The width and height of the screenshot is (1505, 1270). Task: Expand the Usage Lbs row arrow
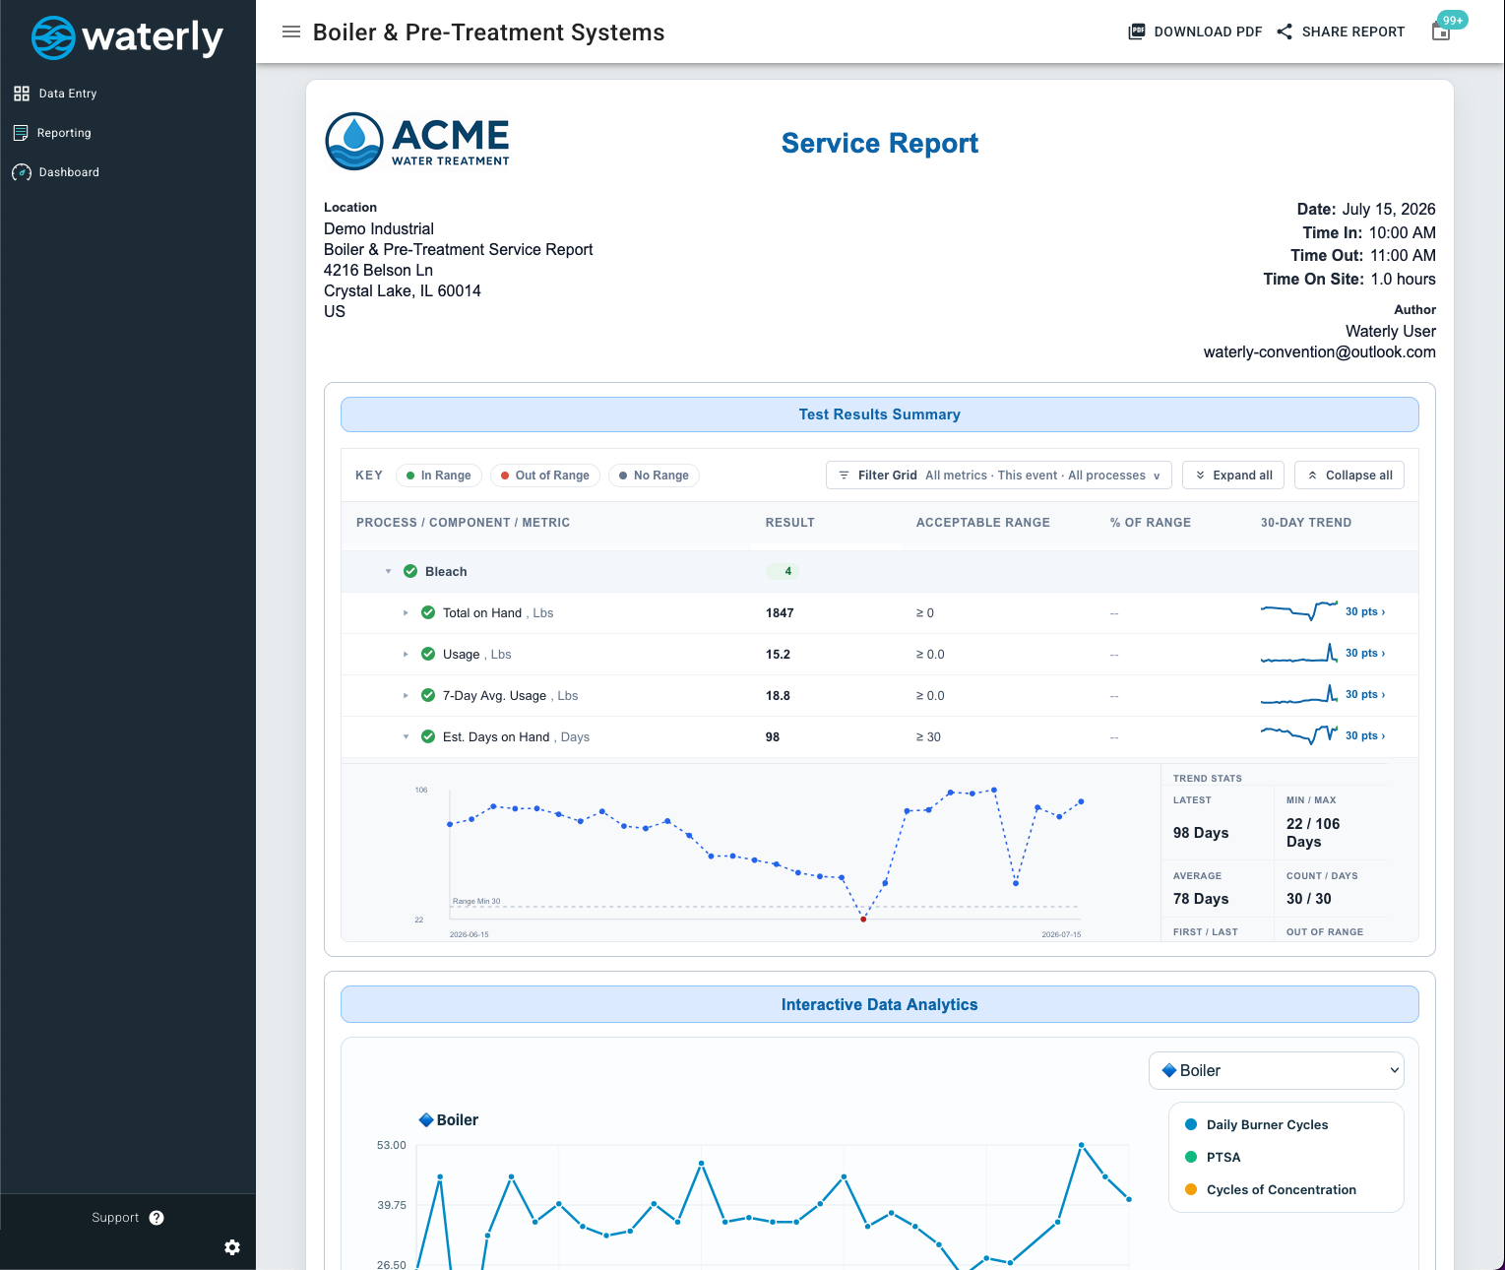pyautogui.click(x=406, y=655)
